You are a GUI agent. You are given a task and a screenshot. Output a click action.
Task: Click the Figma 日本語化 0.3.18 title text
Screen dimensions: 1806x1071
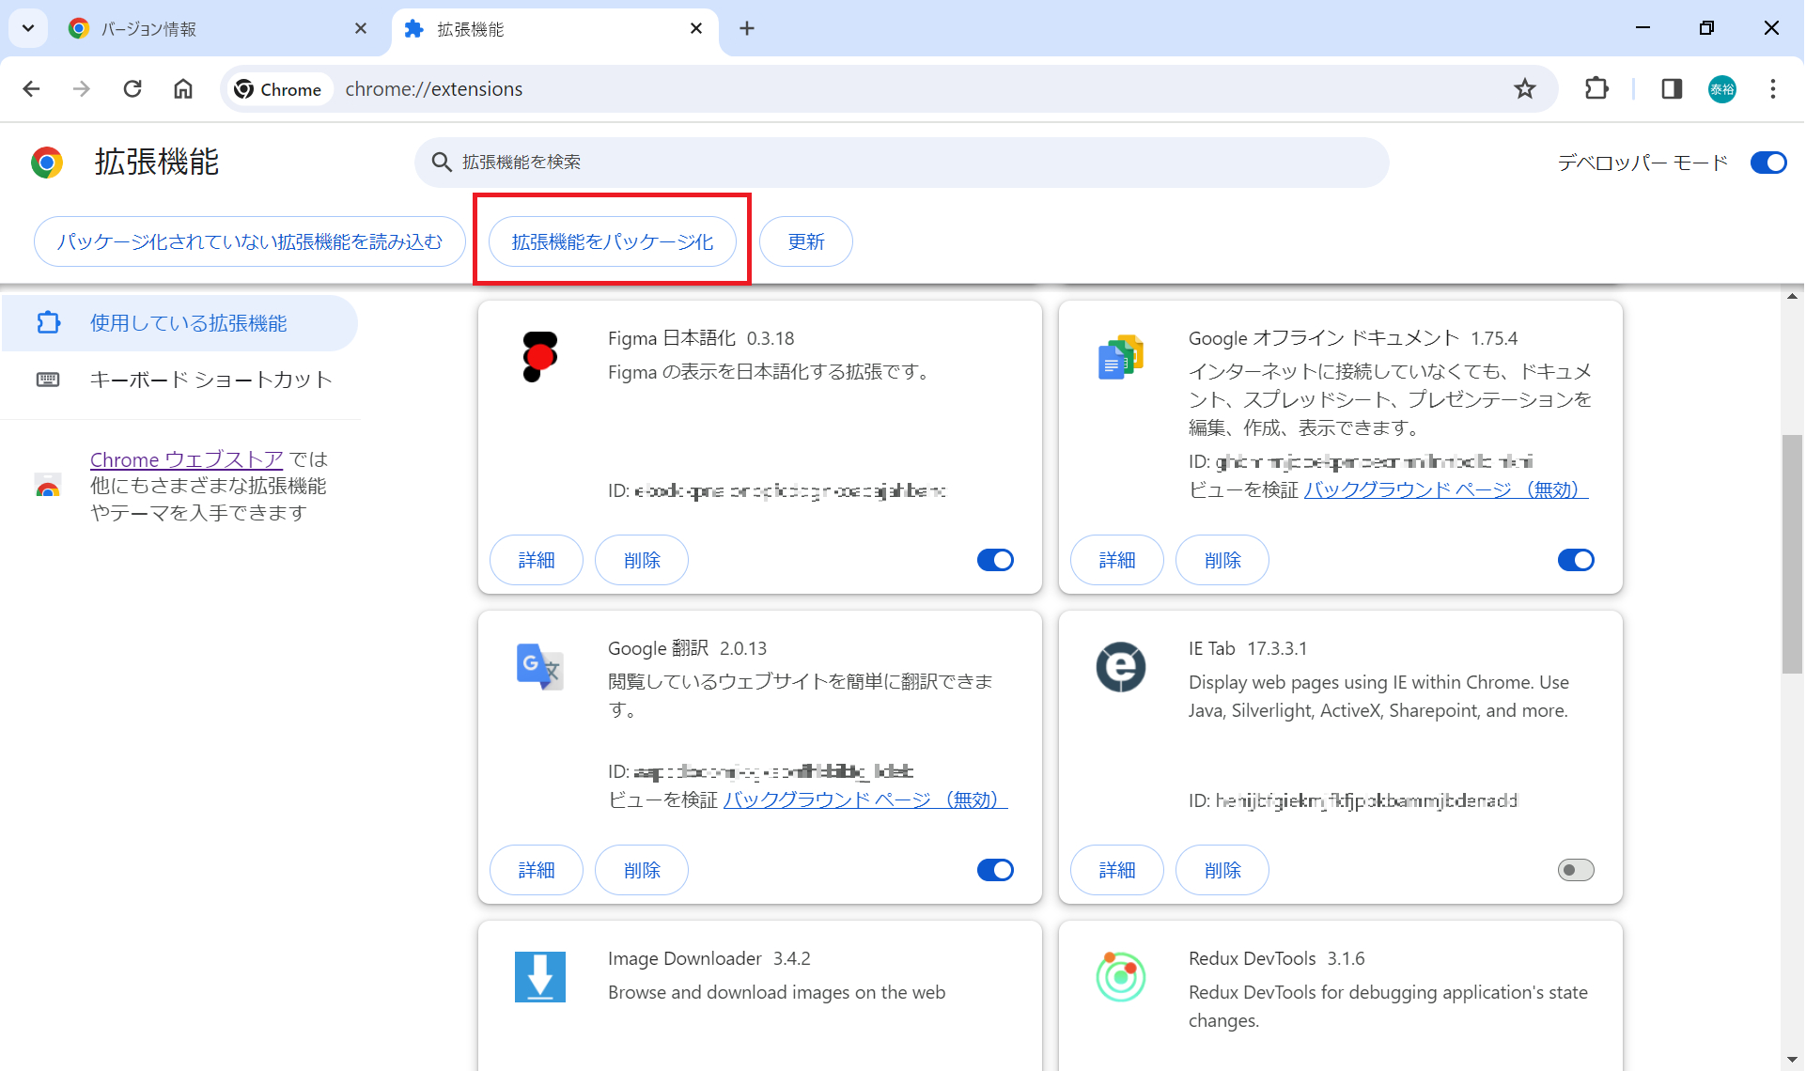tap(701, 338)
